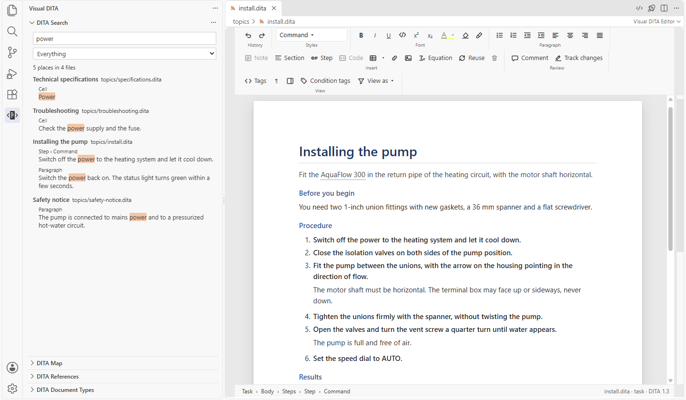
Task: Select the install.dita editor tab
Action: 253,8
